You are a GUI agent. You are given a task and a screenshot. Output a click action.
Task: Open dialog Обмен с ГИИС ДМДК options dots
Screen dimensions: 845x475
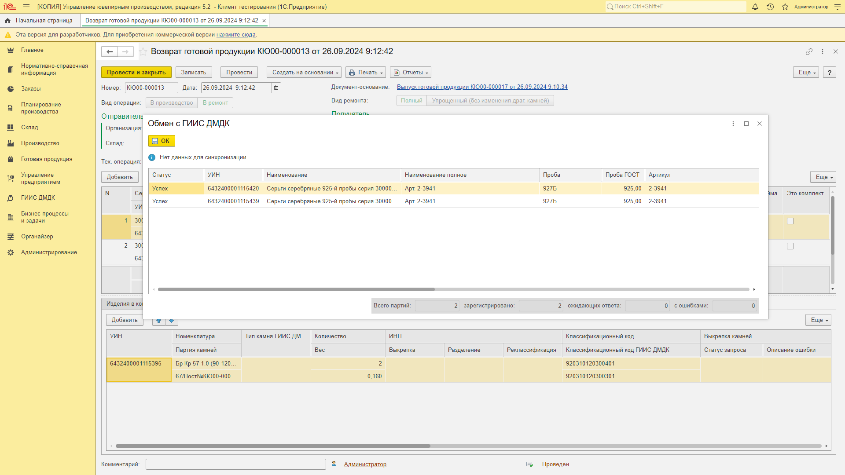[x=733, y=124]
